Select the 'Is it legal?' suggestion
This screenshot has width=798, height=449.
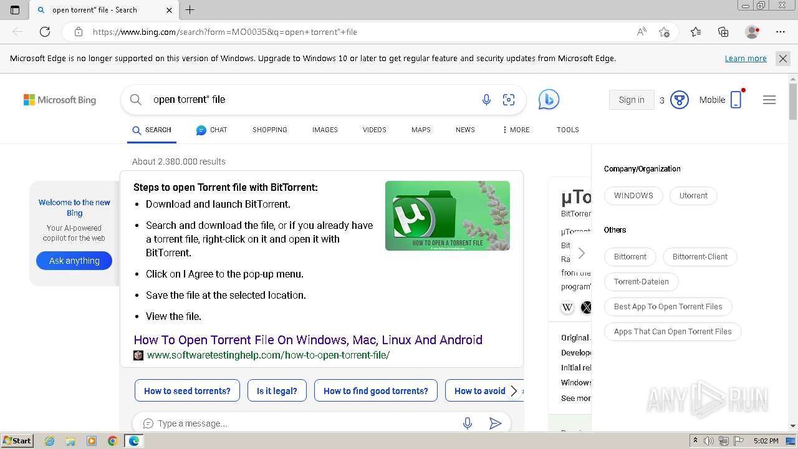(277, 391)
